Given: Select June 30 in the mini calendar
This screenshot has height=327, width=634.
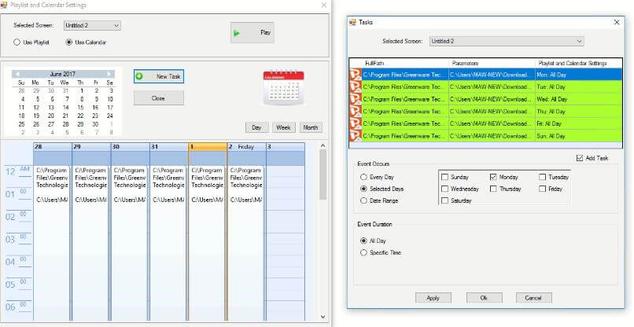Looking at the screenshot, I should 95,124.
